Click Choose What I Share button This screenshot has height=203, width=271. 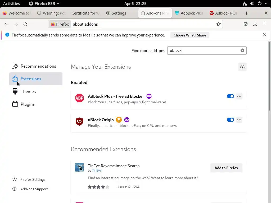tap(190, 35)
